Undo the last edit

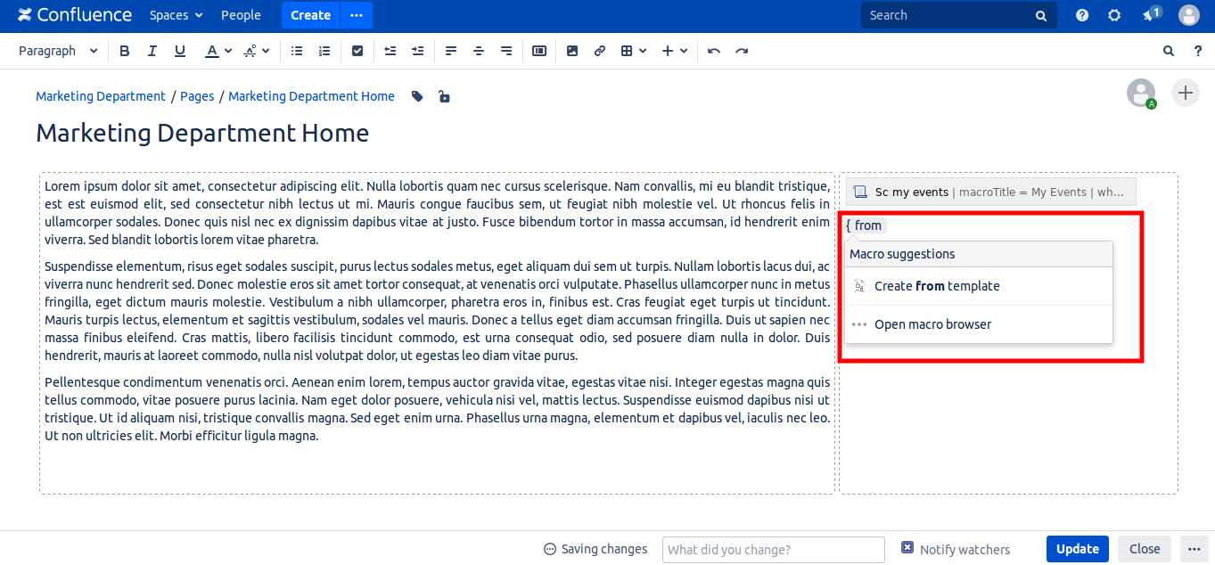pos(713,51)
